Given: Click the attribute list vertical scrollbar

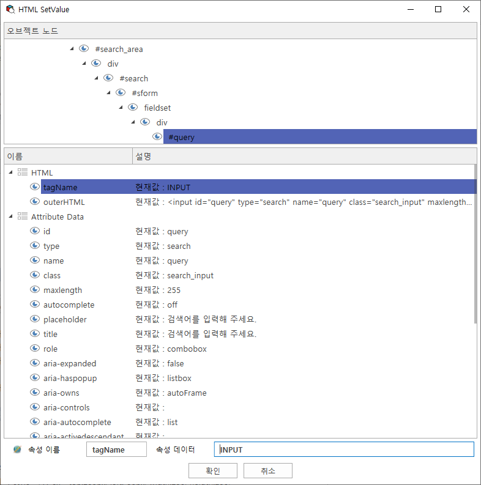Looking at the screenshot, I should [475, 245].
